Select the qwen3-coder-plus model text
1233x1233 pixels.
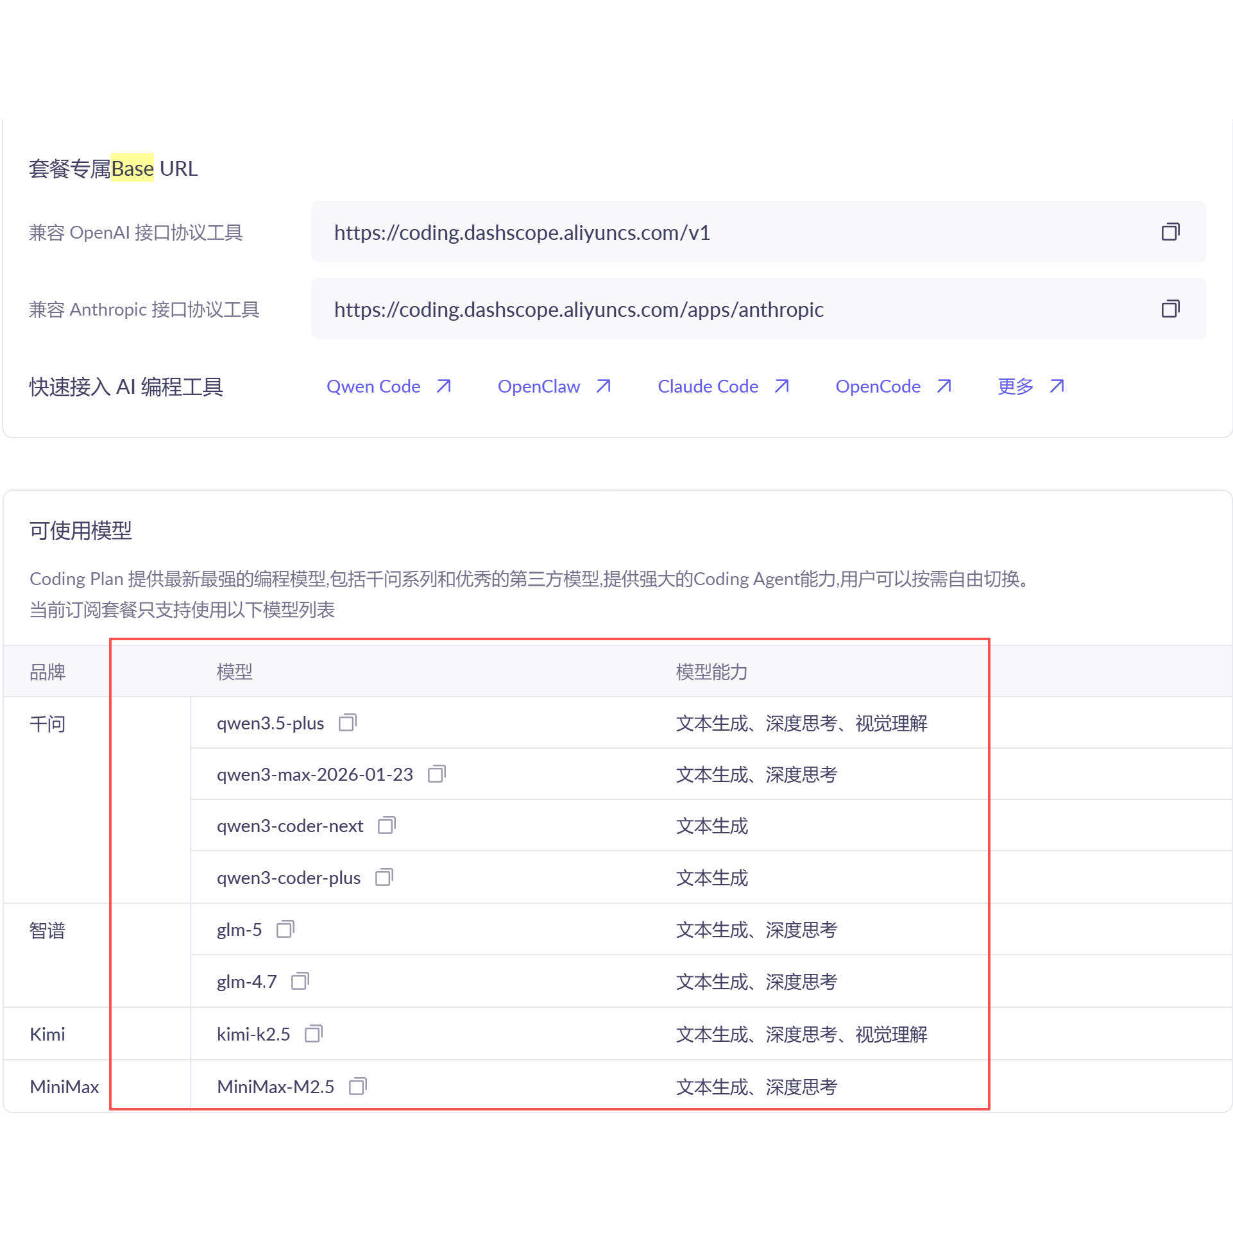(x=289, y=878)
